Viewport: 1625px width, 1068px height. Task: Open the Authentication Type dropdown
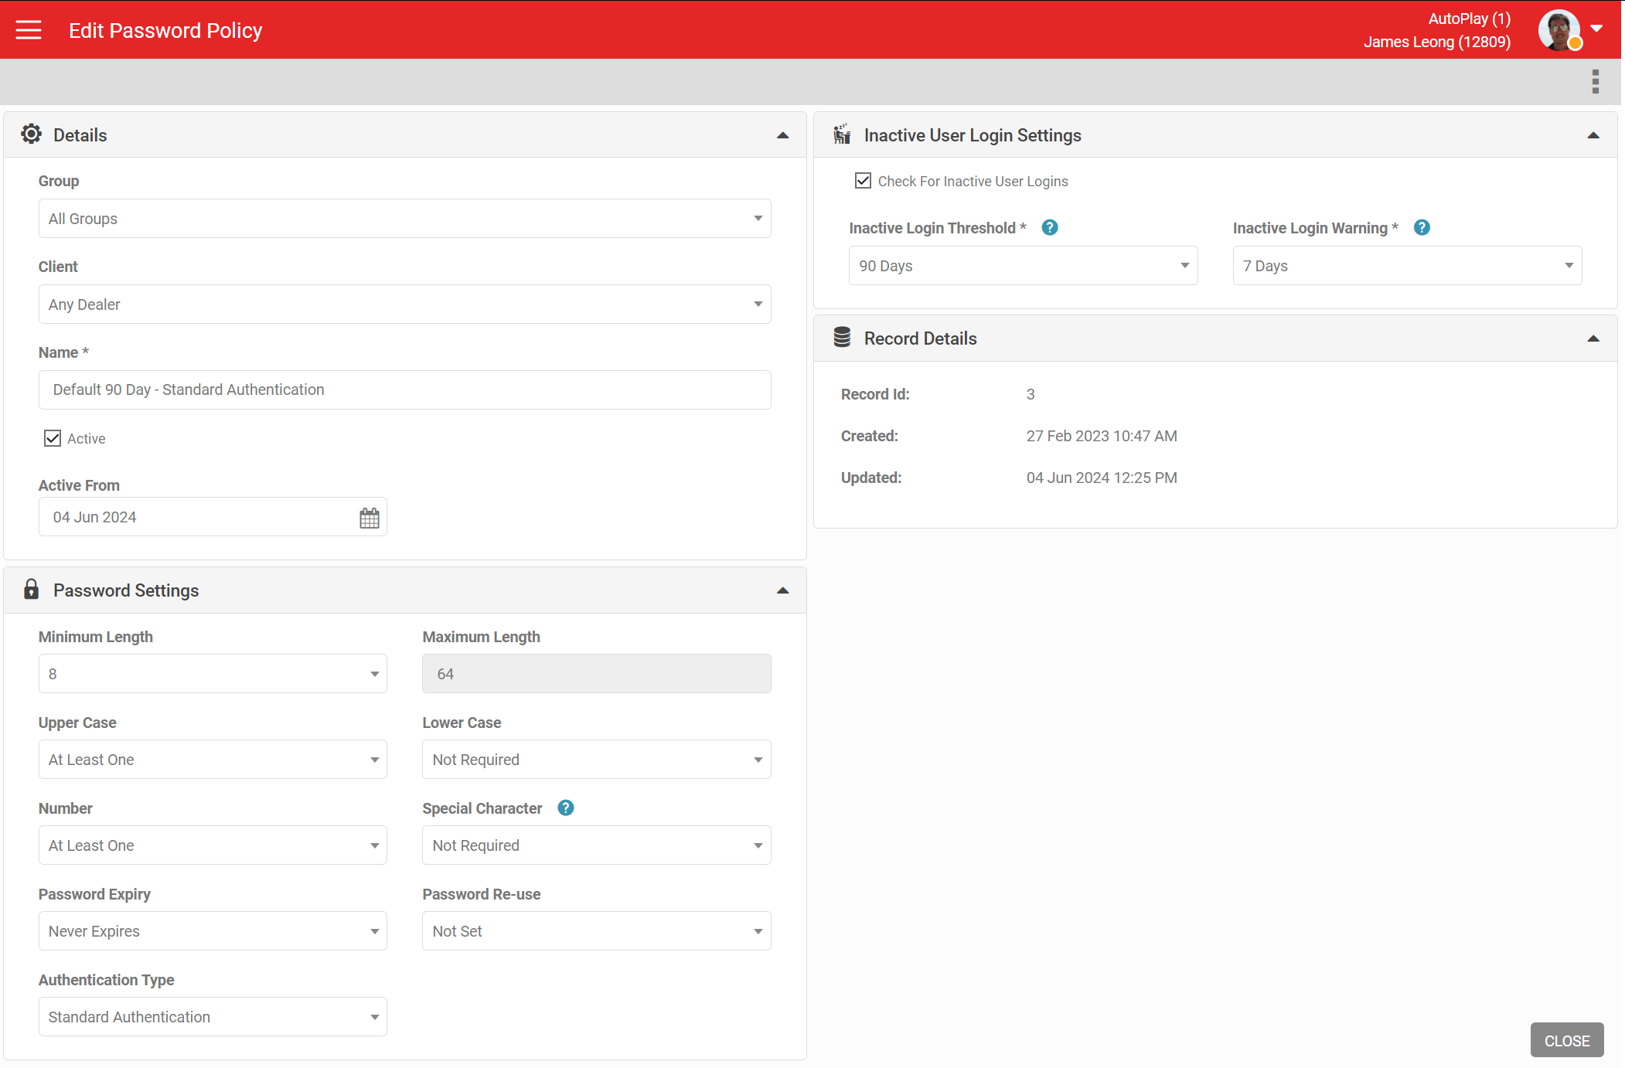coord(213,1017)
